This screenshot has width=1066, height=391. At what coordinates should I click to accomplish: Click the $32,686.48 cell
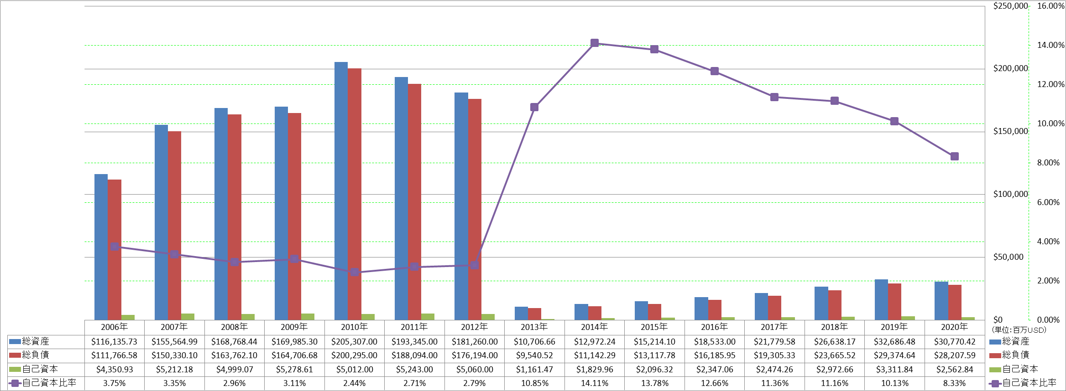[x=894, y=342]
